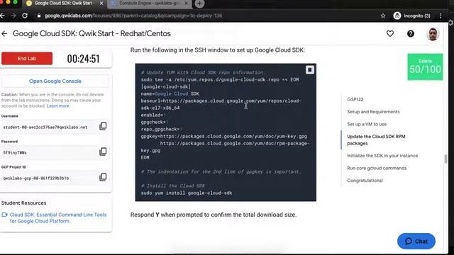Click the Incognito profile indicator

click(x=411, y=16)
